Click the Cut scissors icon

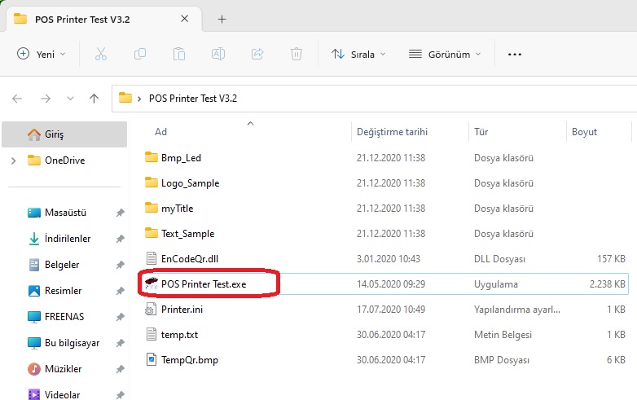(x=101, y=54)
